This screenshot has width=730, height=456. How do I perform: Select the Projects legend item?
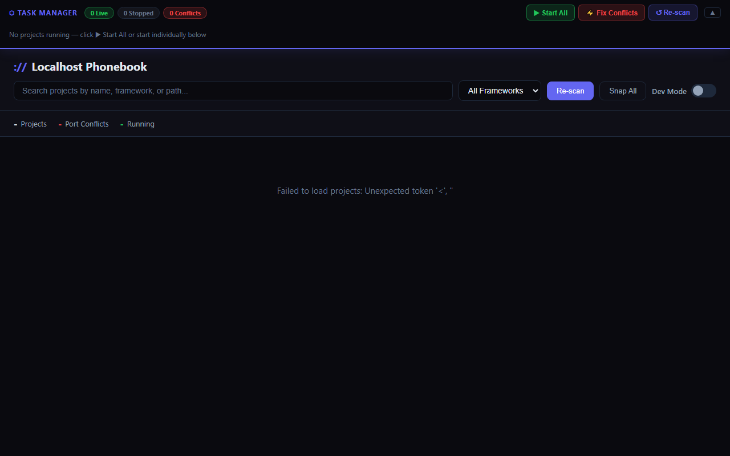(34, 124)
